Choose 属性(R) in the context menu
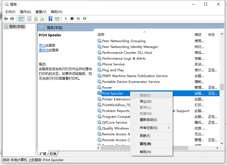Screen dimensions: 227x165 pos(151,144)
